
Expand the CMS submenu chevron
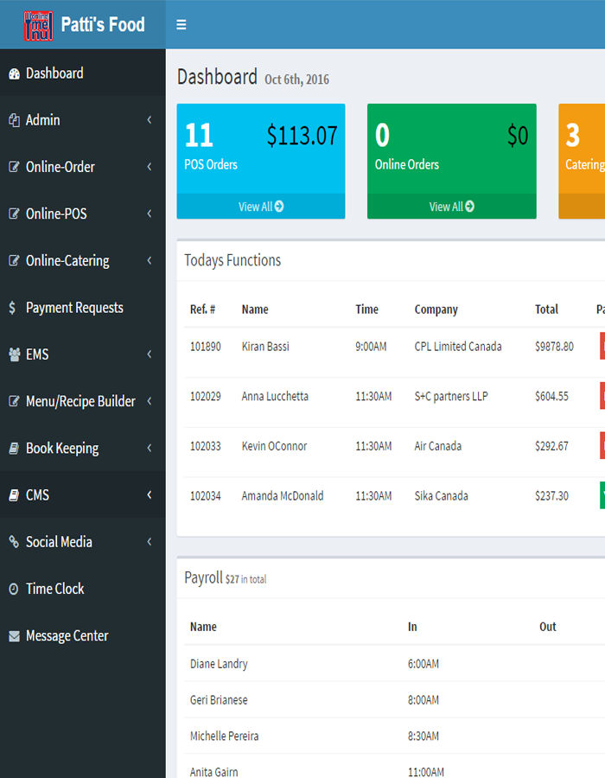pos(149,494)
